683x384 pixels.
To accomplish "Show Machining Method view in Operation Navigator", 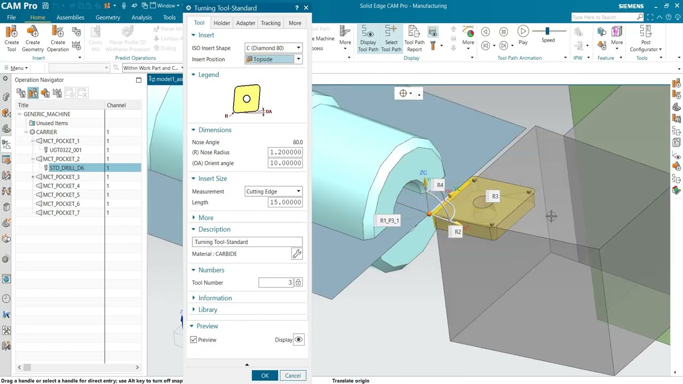I will pos(57,93).
